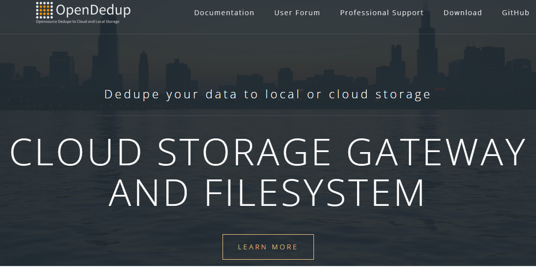This screenshot has height=267, width=536.
Task: Open the Documentation menu item
Action: tap(224, 13)
